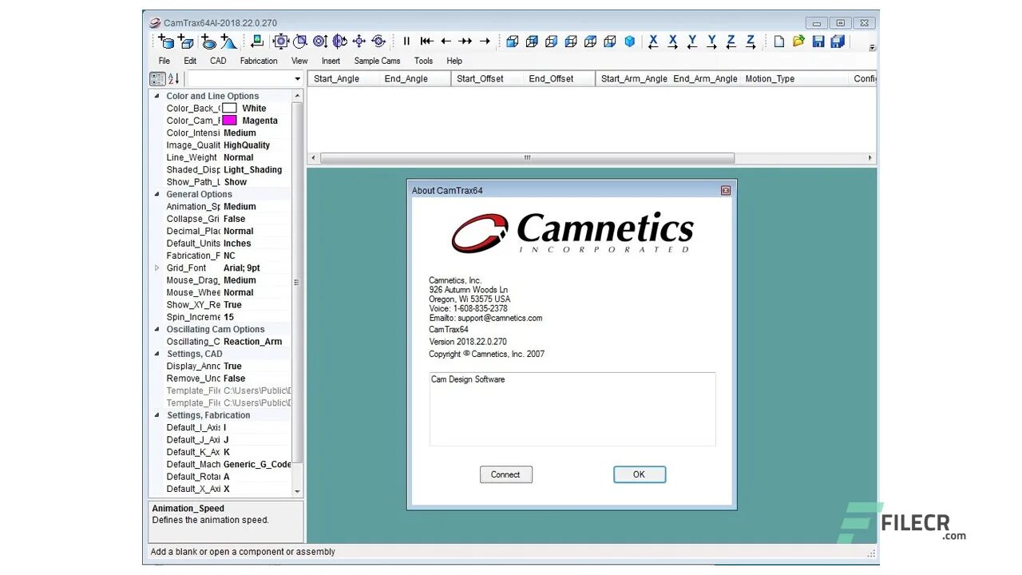
Task: Click the X with left arrow icon
Action: (653, 42)
